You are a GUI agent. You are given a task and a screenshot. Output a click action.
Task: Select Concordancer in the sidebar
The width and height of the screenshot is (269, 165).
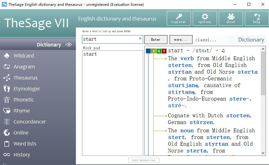click(30, 122)
